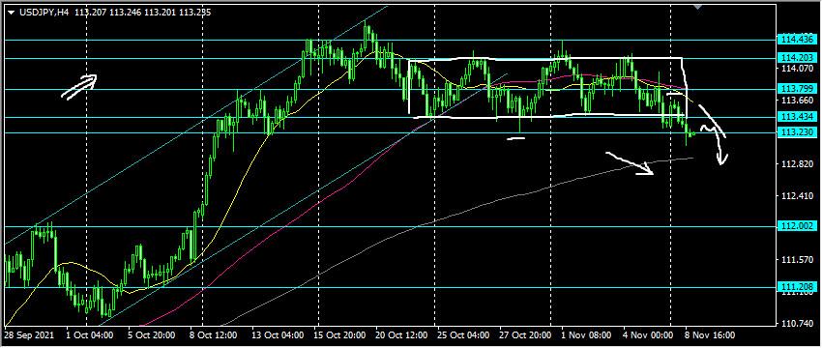Select the white double-line up arrow drawing
The image size is (822, 348).
(x=79, y=86)
